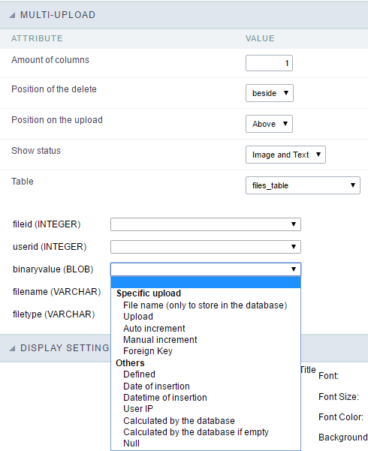Choose File name (only to store in the database)

click(205, 305)
